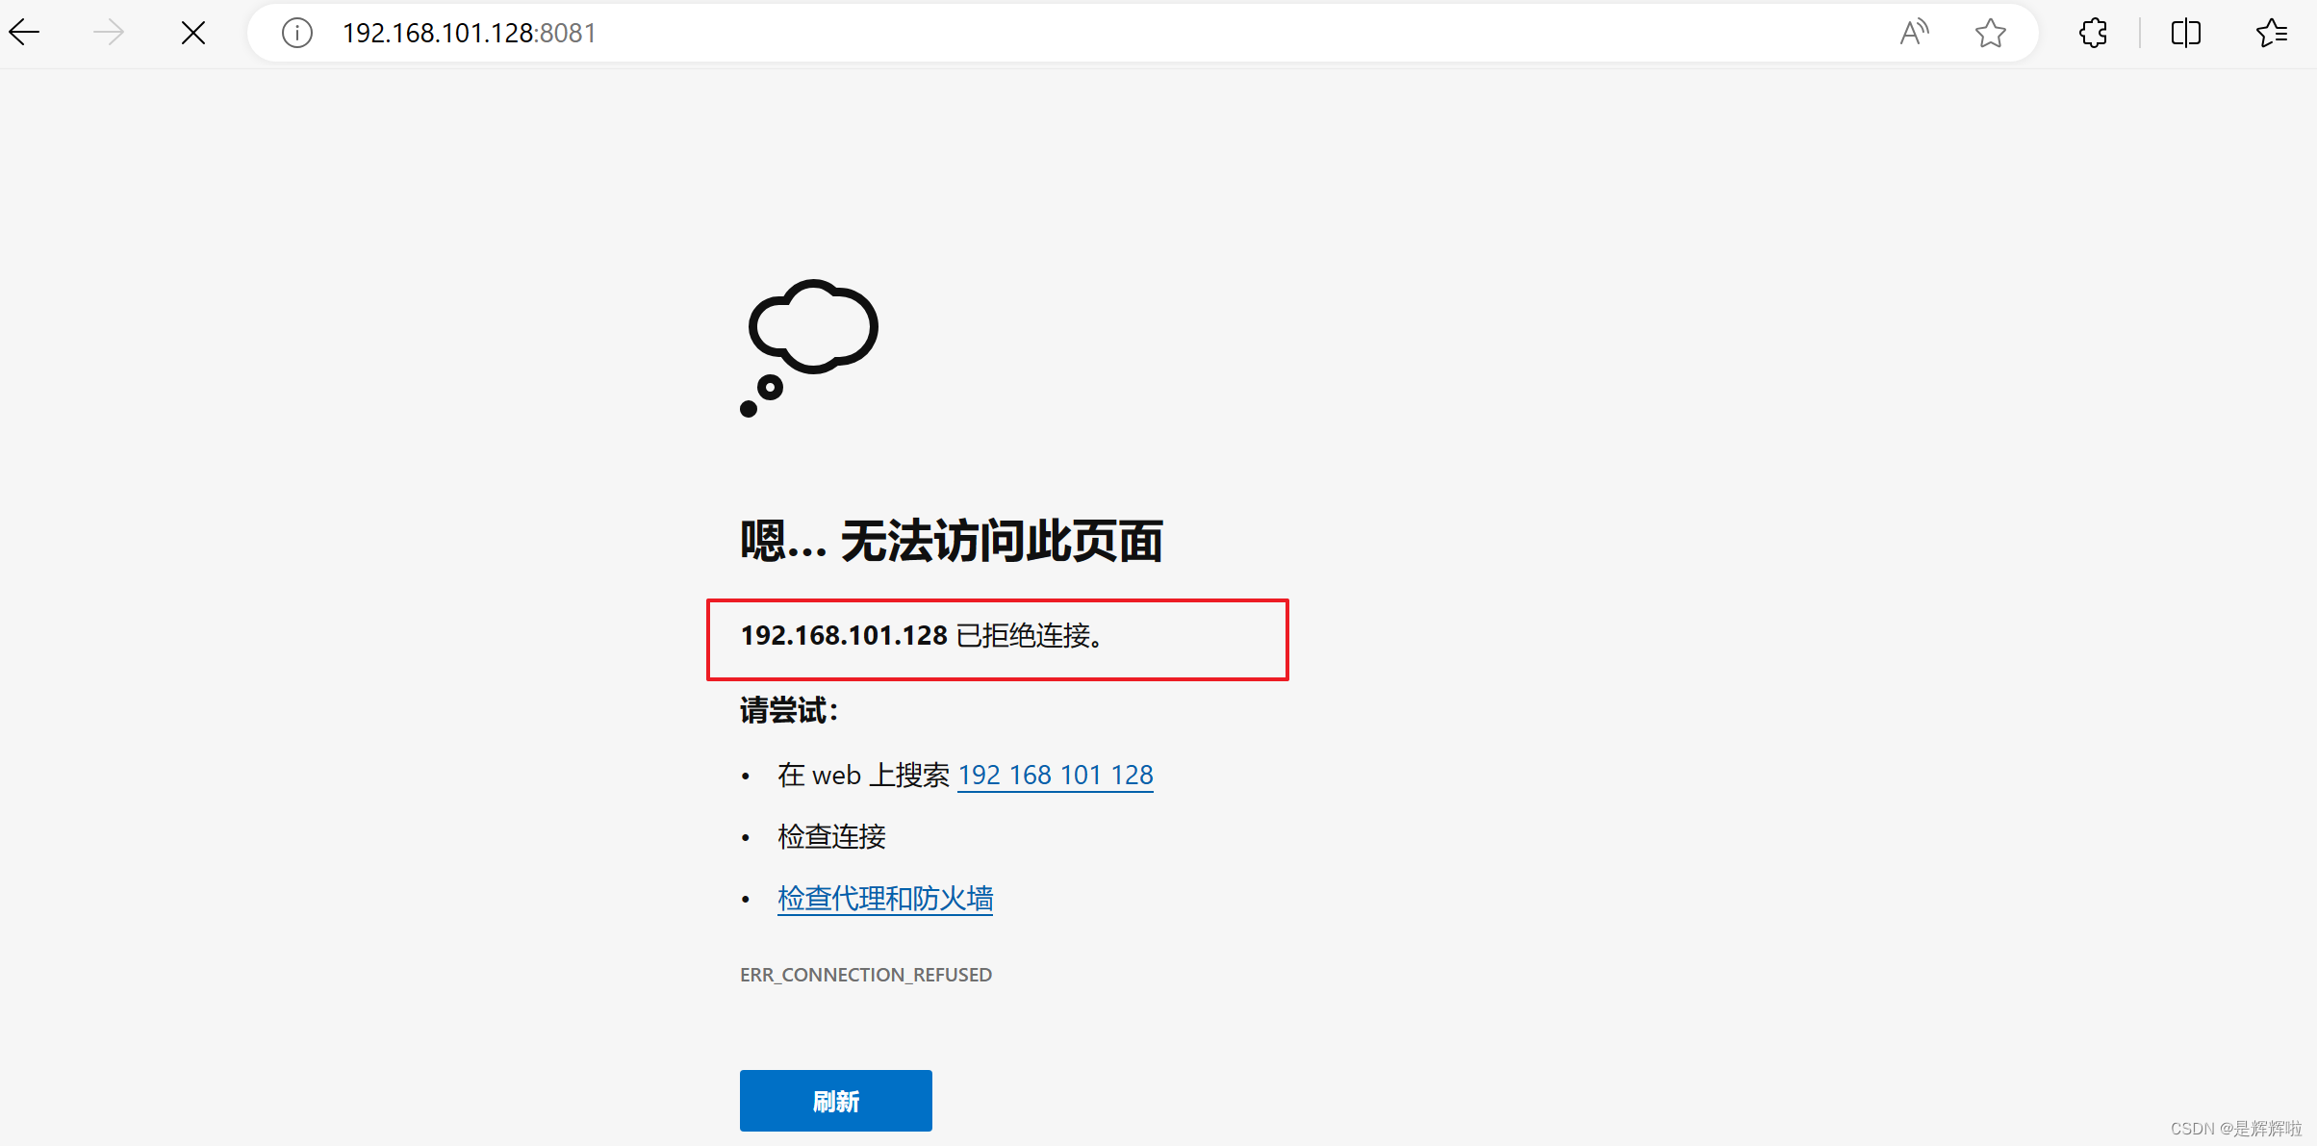Search web for 192 168 101 128 link
Image resolution: width=2317 pixels, height=1146 pixels.
click(1056, 775)
